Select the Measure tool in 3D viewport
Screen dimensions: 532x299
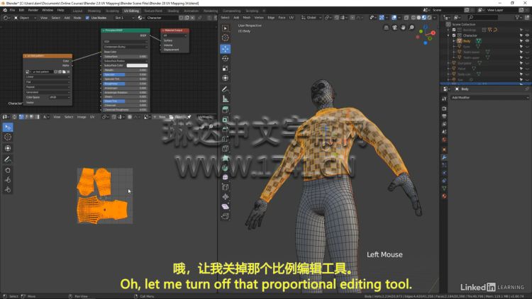[x=226, y=99]
